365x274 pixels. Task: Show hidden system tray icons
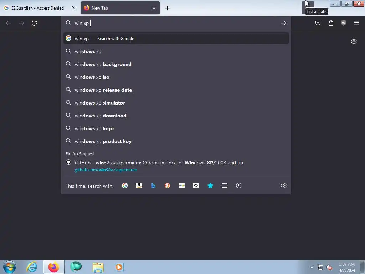point(312,267)
